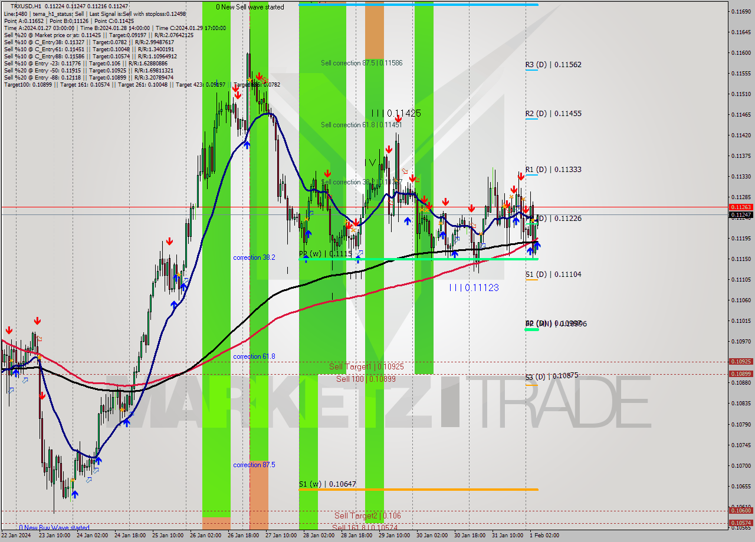The width and height of the screenshot is (755, 542).
Task: Click the TRXUSD,H1 symbol title
Action: [26, 6]
